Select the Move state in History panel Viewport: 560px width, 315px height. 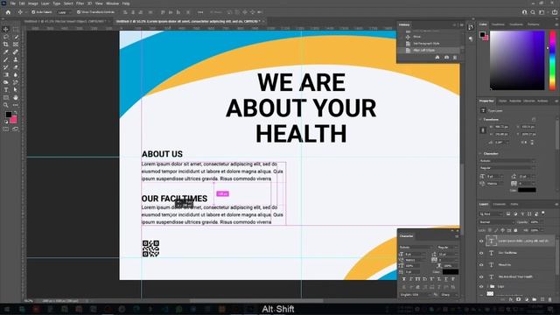(x=416, y=37)
